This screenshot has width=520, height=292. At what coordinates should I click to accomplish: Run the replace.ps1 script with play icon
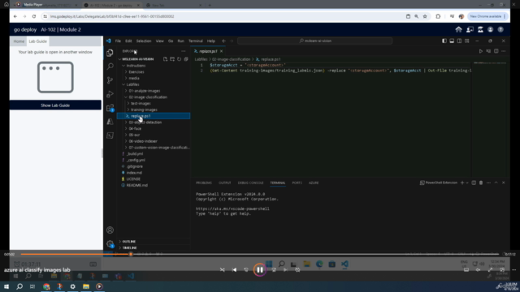click(x=480, y=51)
